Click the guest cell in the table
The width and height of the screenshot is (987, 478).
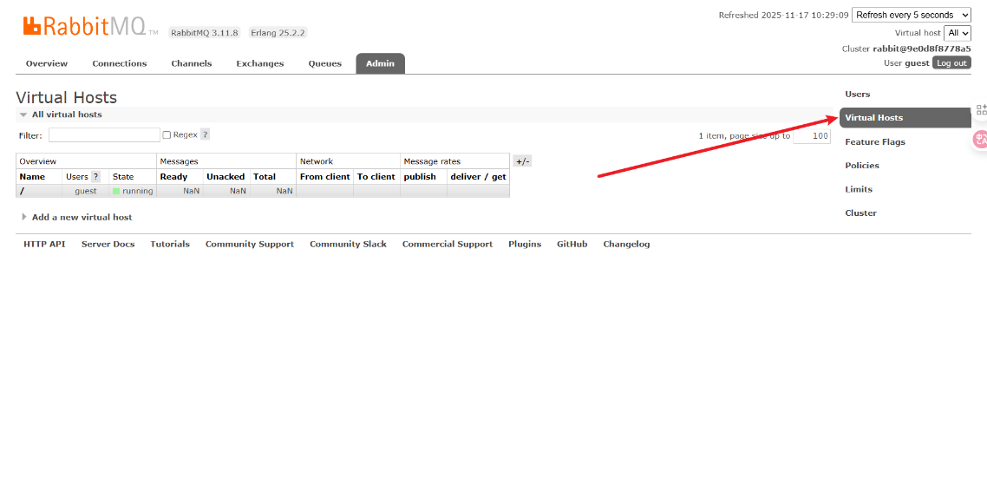[86, 191]
